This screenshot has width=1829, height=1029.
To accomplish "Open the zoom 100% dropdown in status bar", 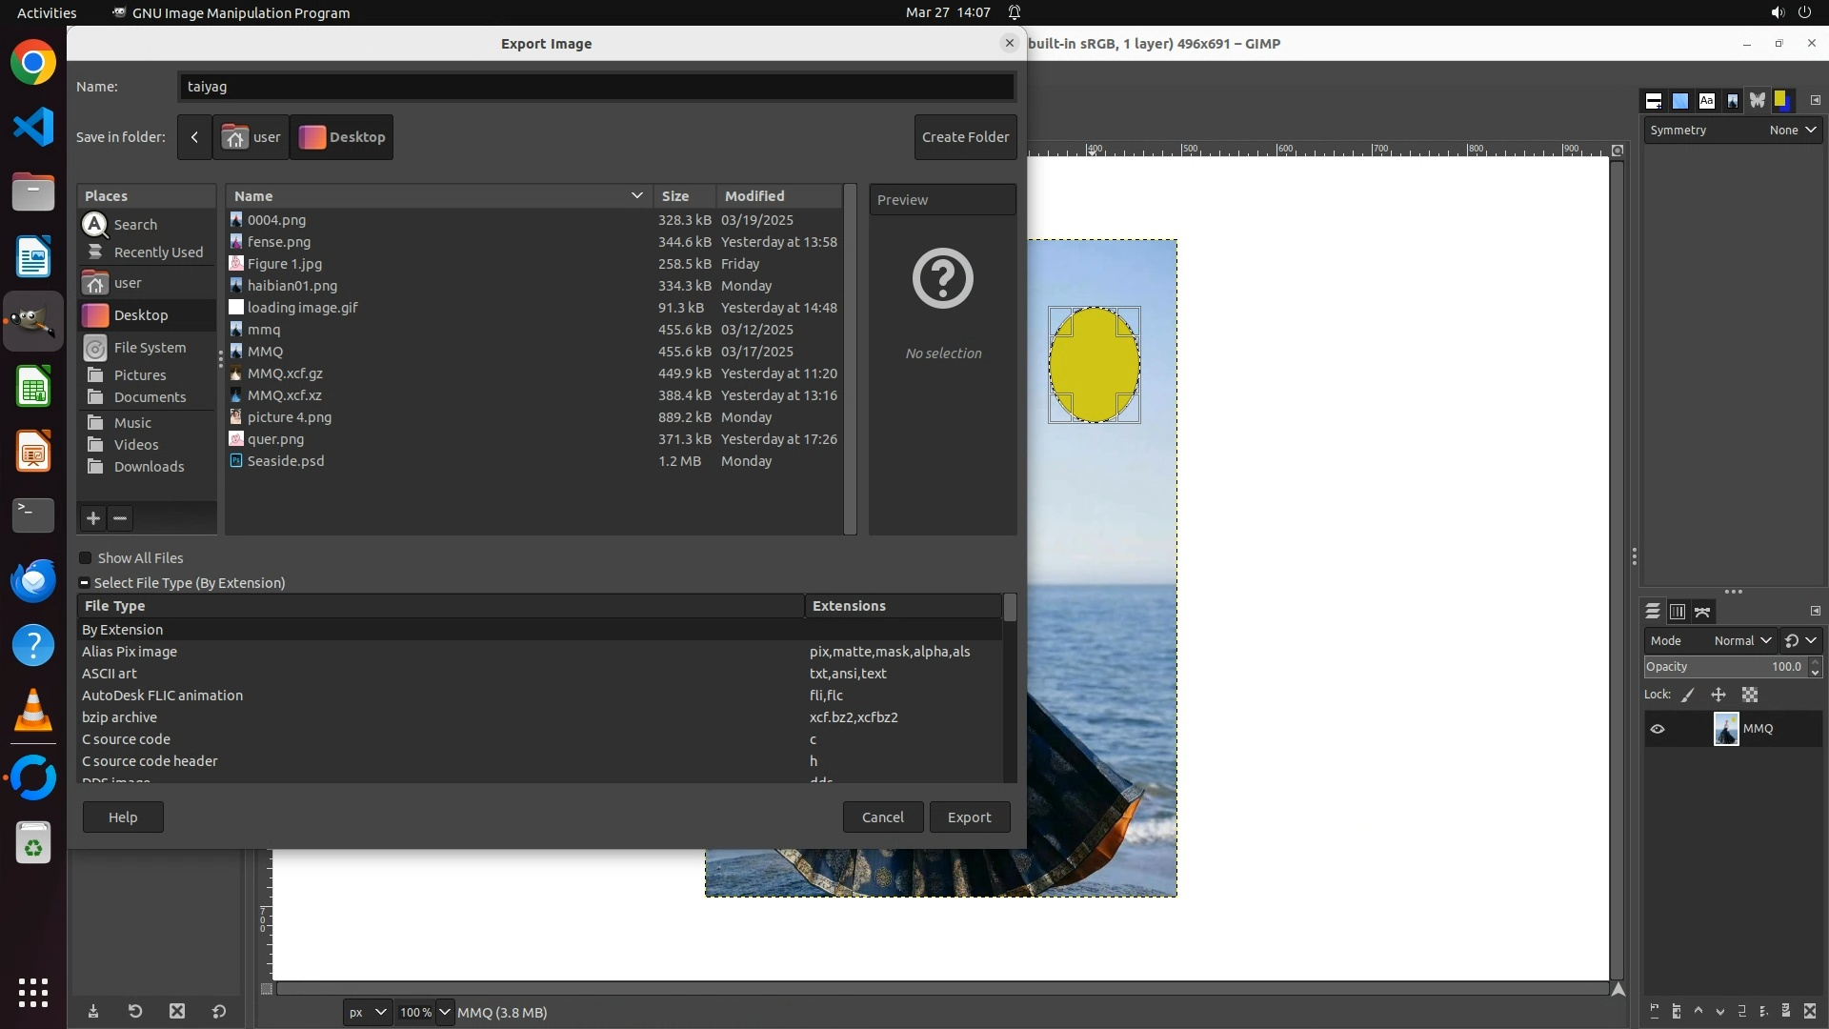I will click(444, 1012).
